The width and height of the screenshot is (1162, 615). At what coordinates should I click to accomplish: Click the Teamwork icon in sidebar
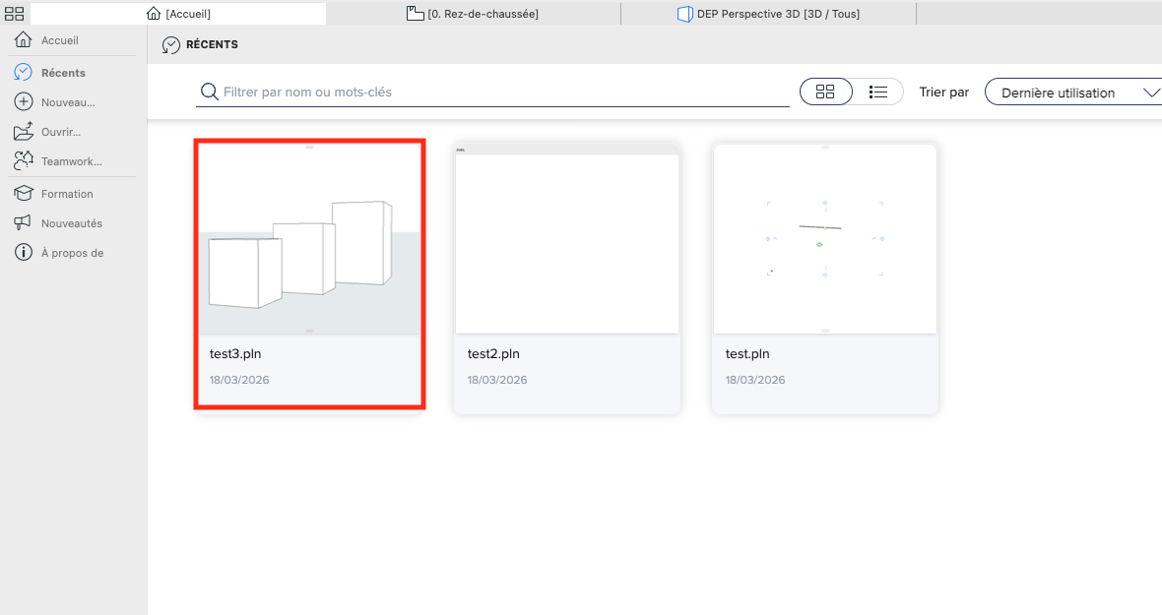click(23, 160)
